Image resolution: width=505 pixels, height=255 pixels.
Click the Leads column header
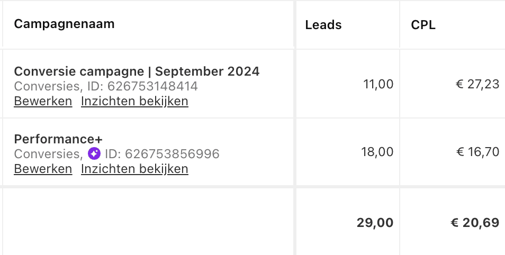(323, 25)
